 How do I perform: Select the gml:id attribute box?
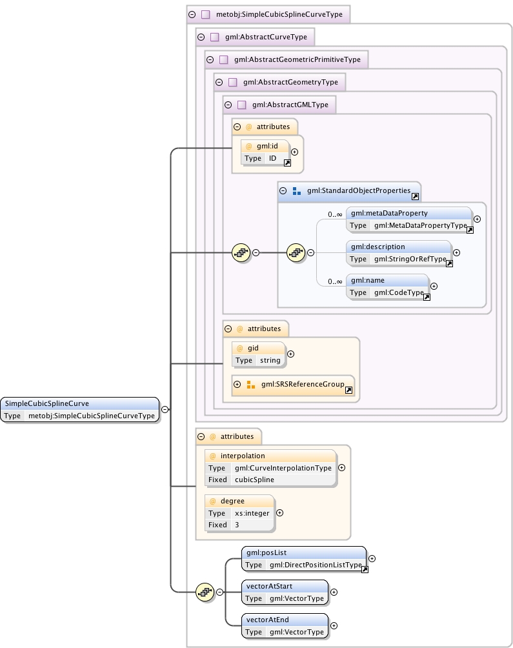point(265,152)
